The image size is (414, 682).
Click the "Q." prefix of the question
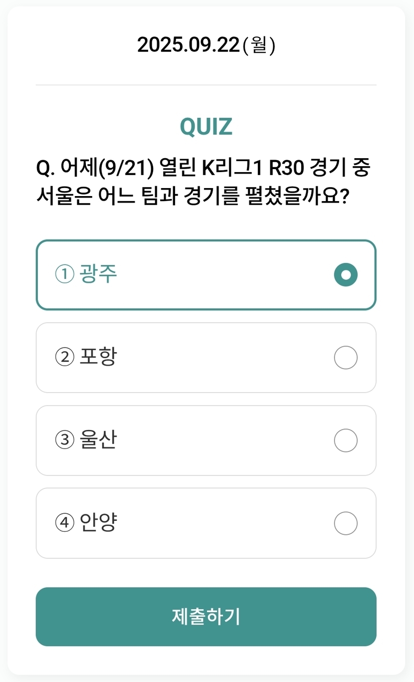(45, 169)
